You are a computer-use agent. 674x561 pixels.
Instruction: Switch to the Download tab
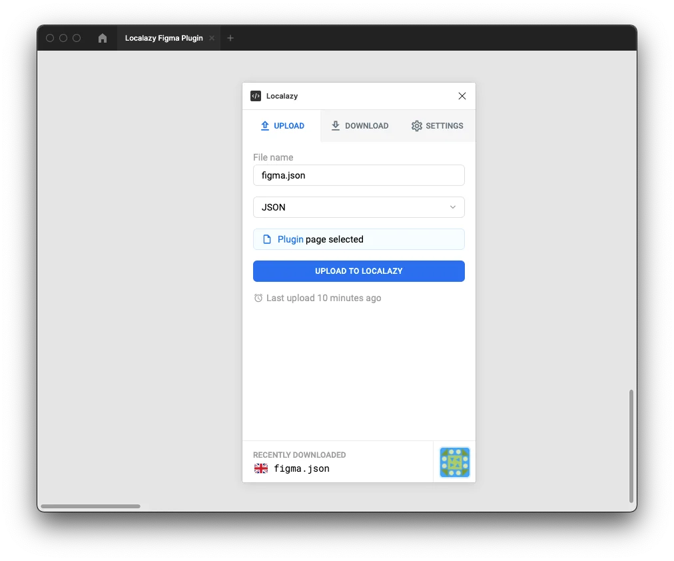point(360,125)
